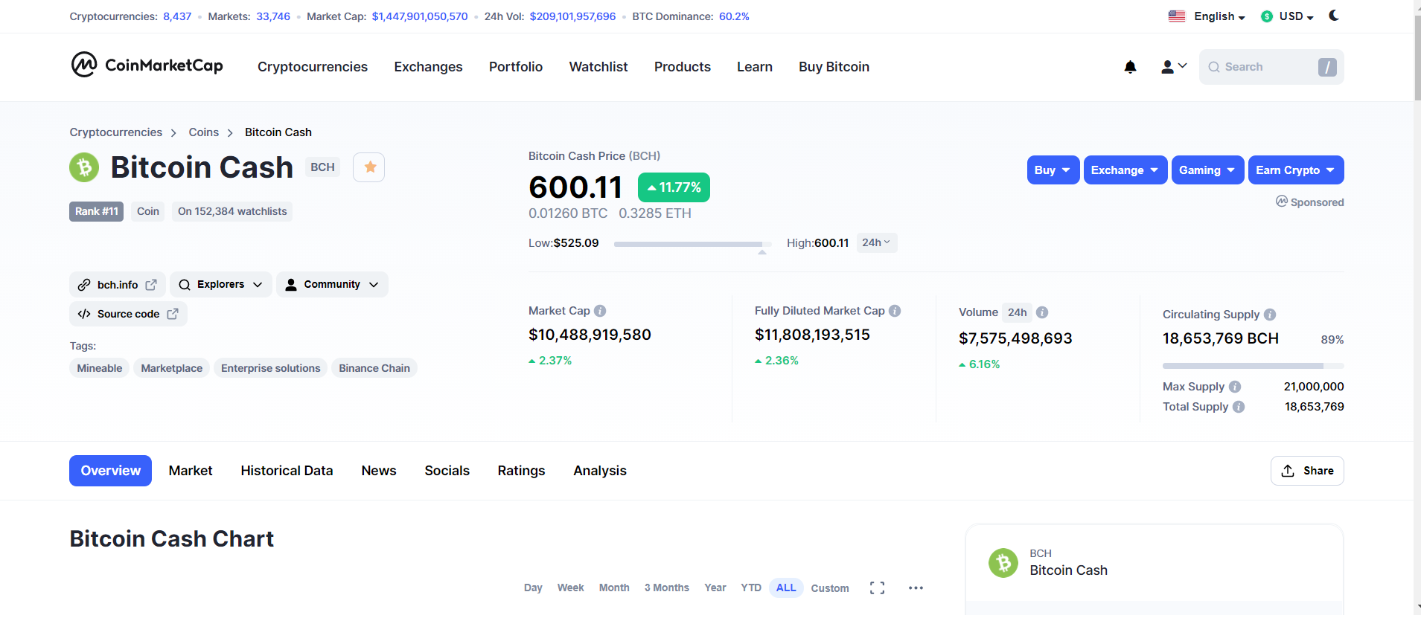Set chart range to Week
The width and height of the screenshot is (1421, 618).
pyautogui.click(x=570, y=588)
